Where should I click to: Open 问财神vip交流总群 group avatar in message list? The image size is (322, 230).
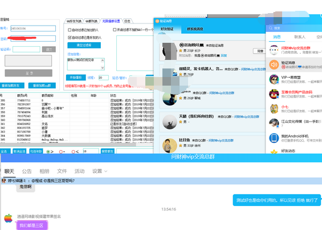point(274,50)
